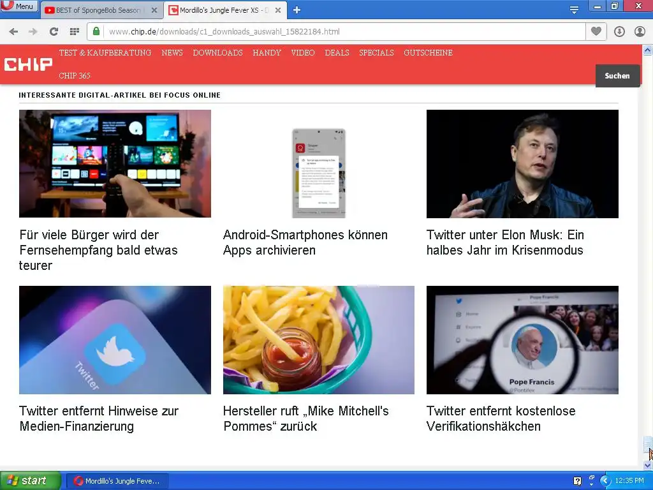Open the NEWS section

[172, 53]
